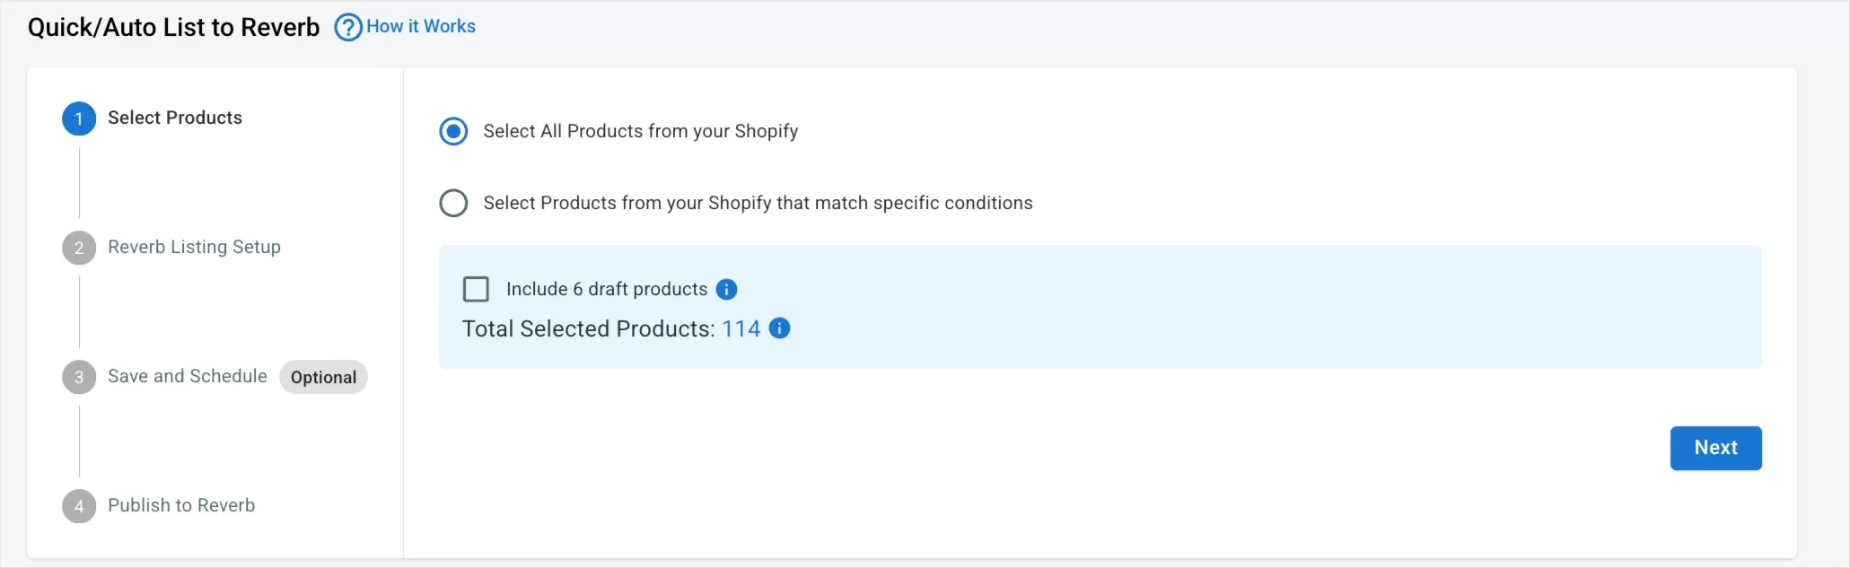Click step 3 circle for Save and Schedule
The image size is (1850, 568).
(x=78, y=377)
